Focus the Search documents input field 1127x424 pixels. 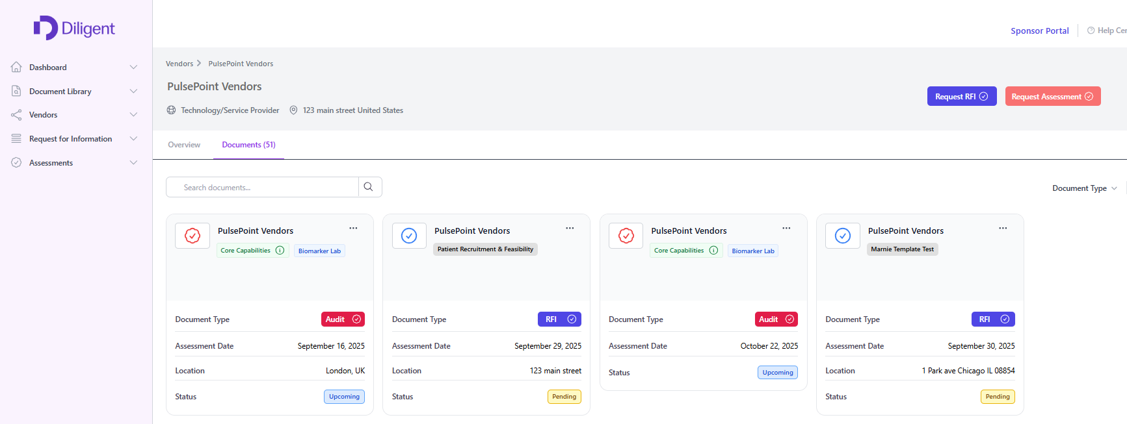pos(263,187)
